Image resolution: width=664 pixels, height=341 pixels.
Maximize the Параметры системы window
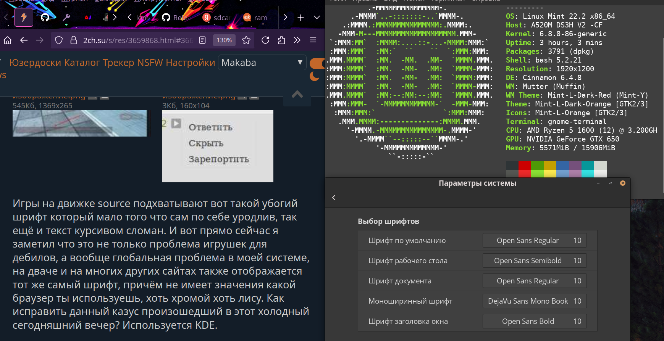(x=611, y=183)
